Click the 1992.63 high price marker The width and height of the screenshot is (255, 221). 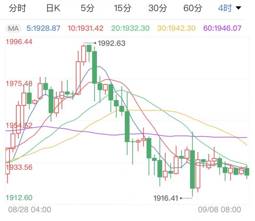click(x=111, y=43)
